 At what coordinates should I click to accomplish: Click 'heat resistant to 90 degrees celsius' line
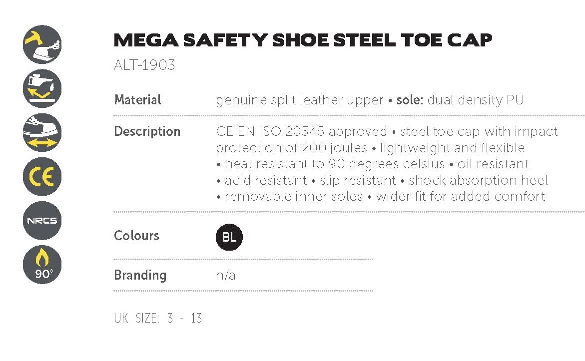pyautogui.click(x=335, y=164)
